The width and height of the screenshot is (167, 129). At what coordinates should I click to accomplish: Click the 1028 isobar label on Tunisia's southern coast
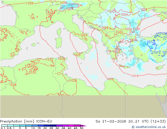73,80
